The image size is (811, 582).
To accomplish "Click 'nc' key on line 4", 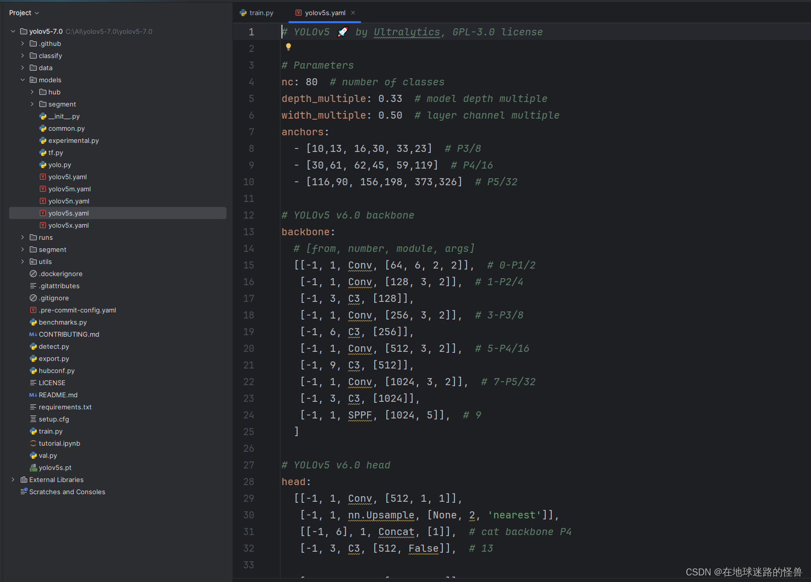I will (287, 82).
